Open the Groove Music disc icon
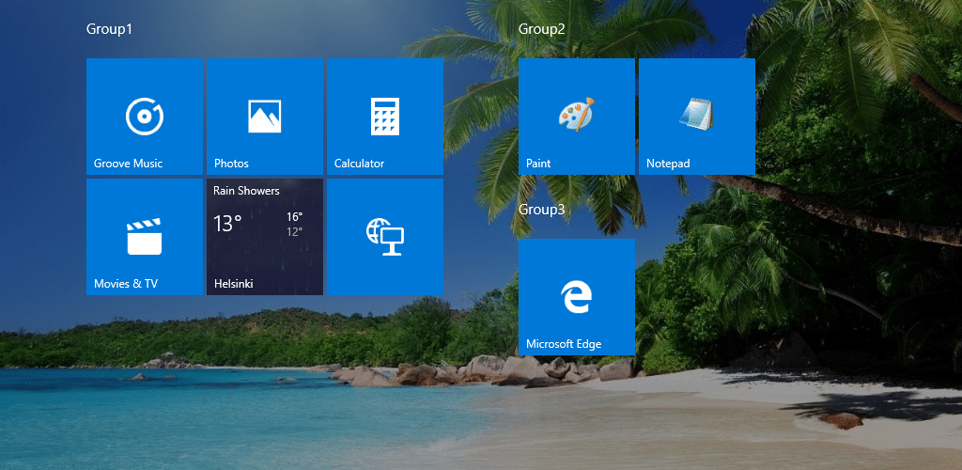962x470 pixels. [145, 117]
